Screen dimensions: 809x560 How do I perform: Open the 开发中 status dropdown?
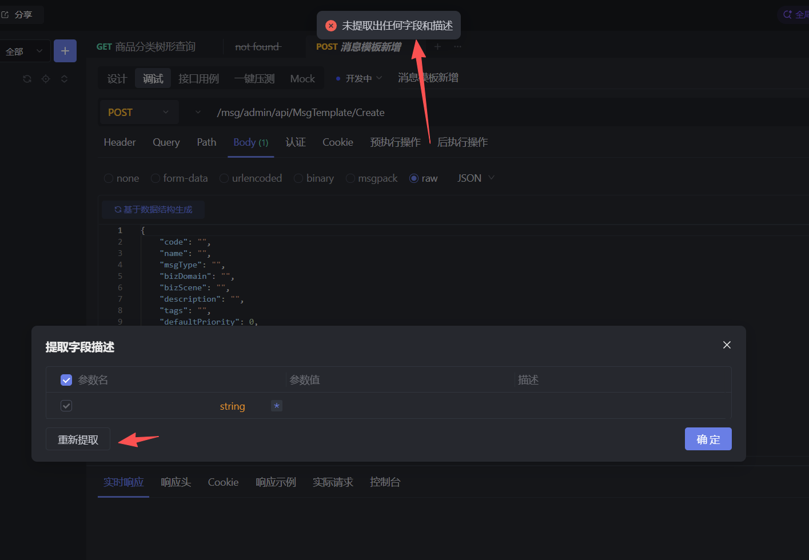(x=358, y=78)
